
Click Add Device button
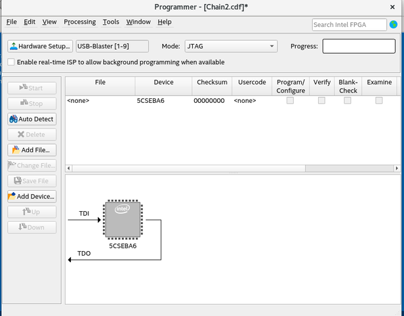coord(31,196)
